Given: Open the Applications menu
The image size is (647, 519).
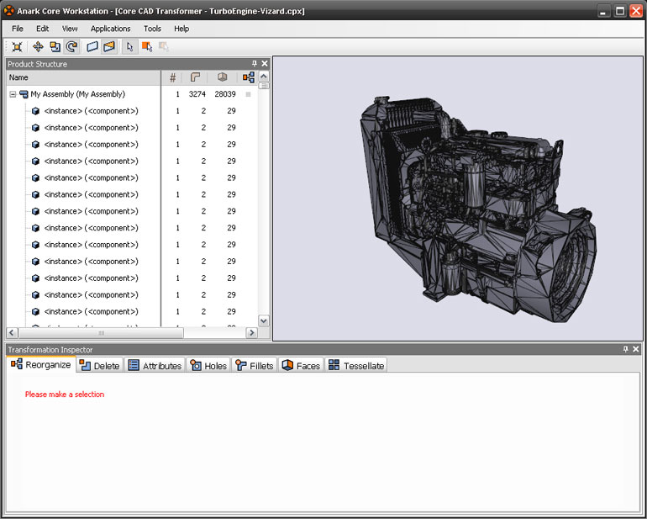Looking at the screenshot, I should tap(111, 29).
